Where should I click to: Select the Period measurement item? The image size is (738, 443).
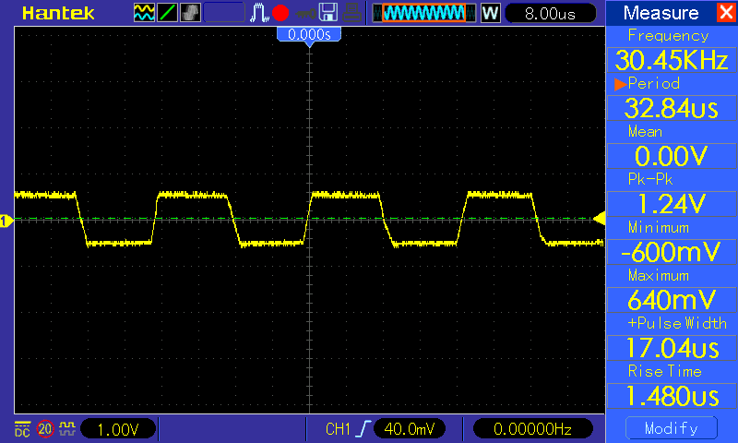(x=653, y=84)
